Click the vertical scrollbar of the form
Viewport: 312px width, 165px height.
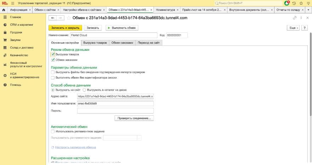pyautogui.click(x=311, y=74)
